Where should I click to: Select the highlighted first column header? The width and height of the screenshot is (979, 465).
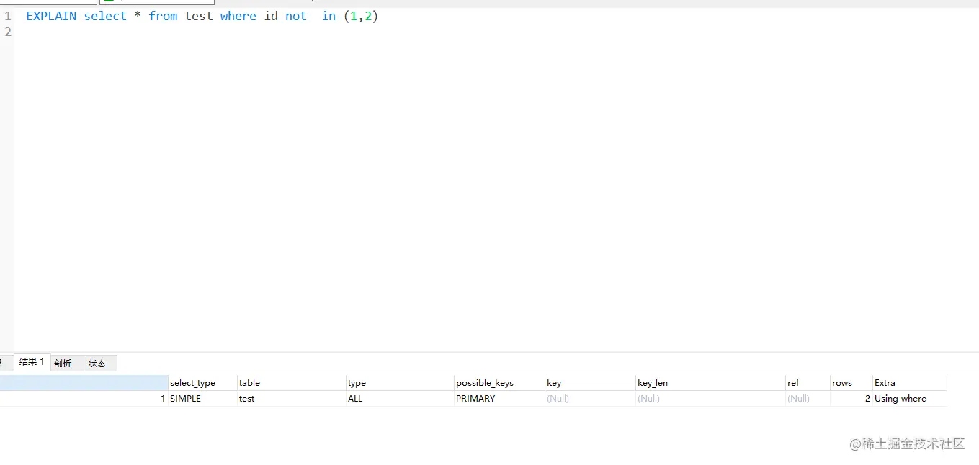click(x=84, y=383)
